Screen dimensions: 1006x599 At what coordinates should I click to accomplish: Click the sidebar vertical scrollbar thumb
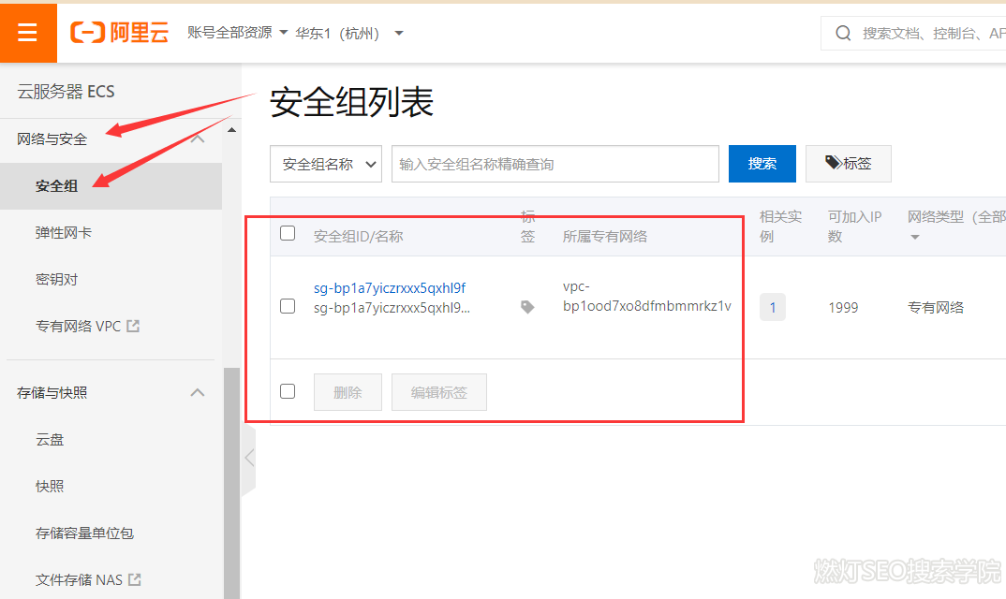[x=231, y=484]
